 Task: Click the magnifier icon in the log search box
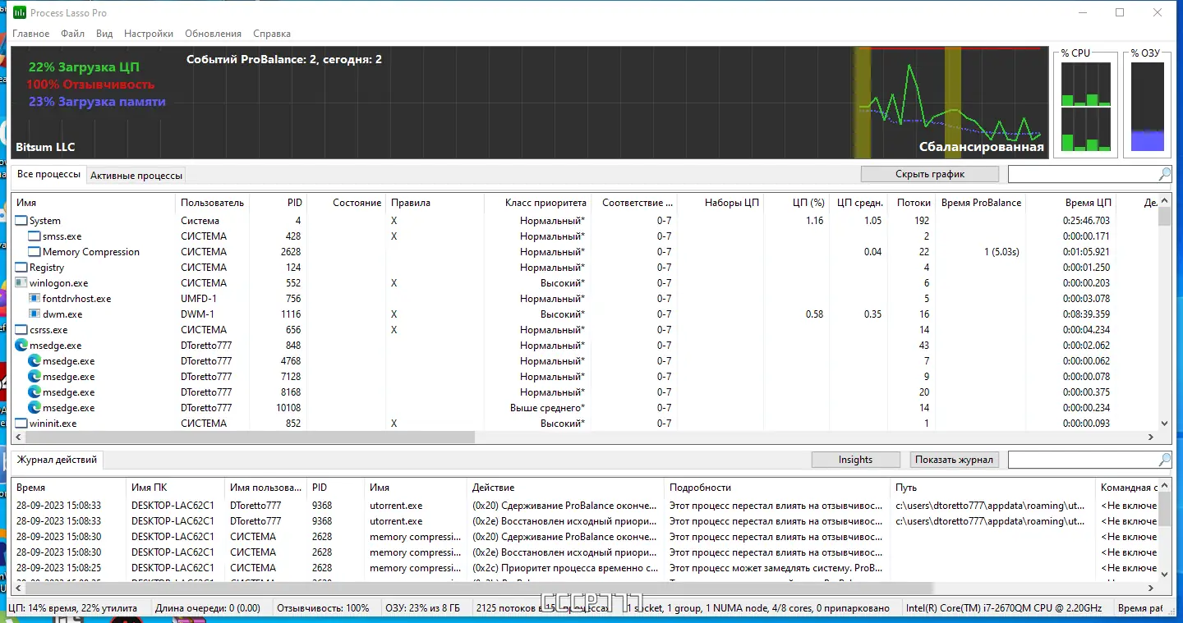[1164, 460]
